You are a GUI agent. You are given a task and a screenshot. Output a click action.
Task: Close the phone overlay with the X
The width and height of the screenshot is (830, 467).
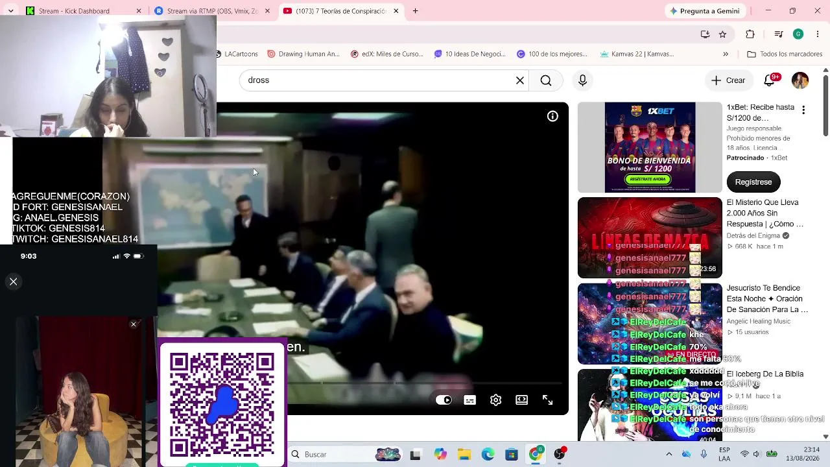(x=13, y=281)
